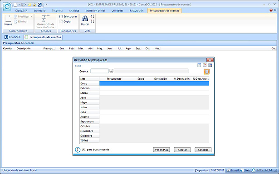Sort ascending with the A-Z icon
The width and height of the screenshot is (279, 174).
coord(92,16)
